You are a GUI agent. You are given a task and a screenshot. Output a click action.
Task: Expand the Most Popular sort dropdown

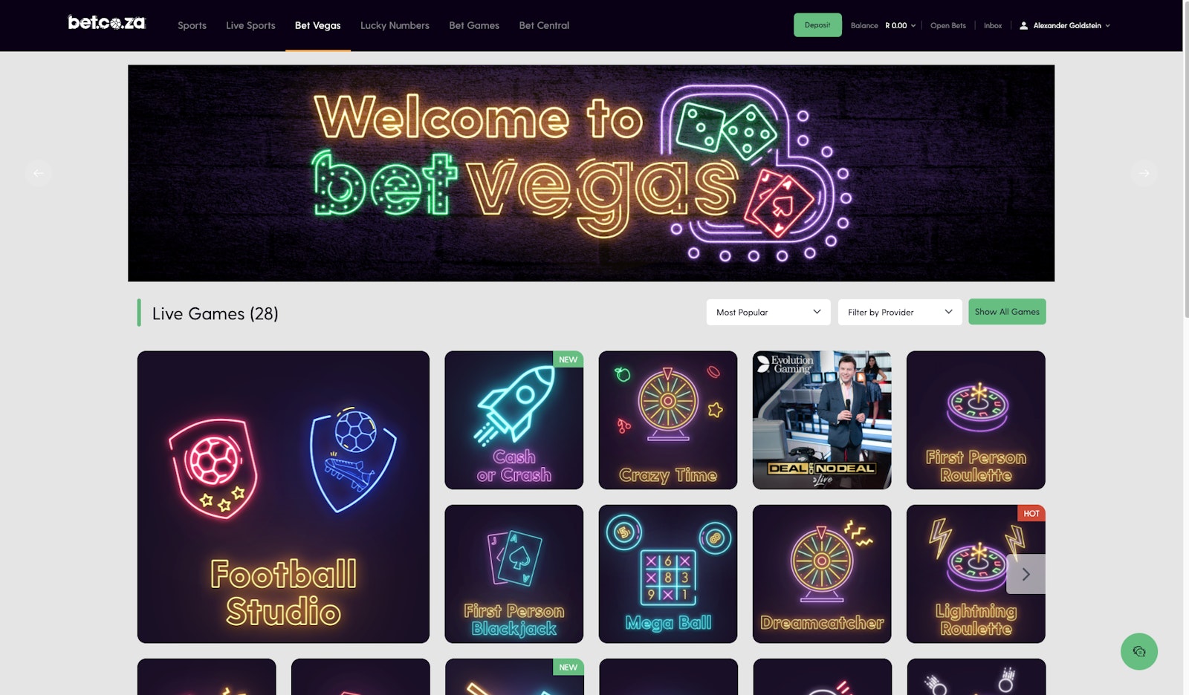click(x=768, y=312)
